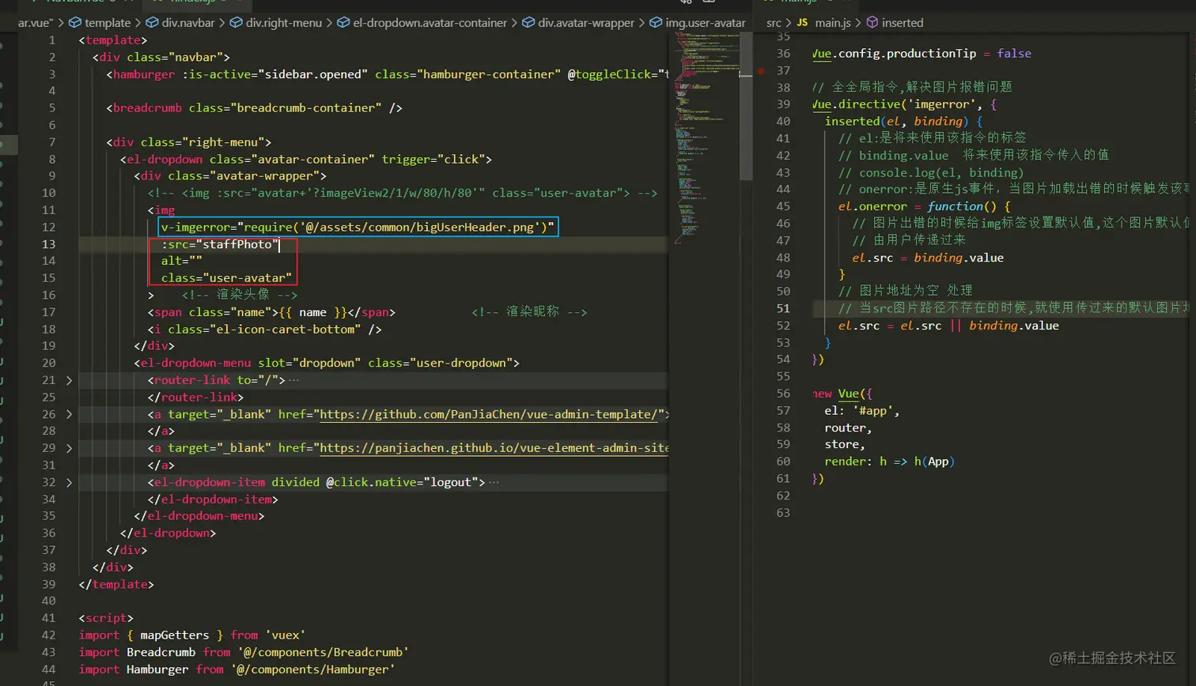
Task: Select the 'div.avatar-wrapper' breadcrumb segment
Action: click(x=578, y=23)
